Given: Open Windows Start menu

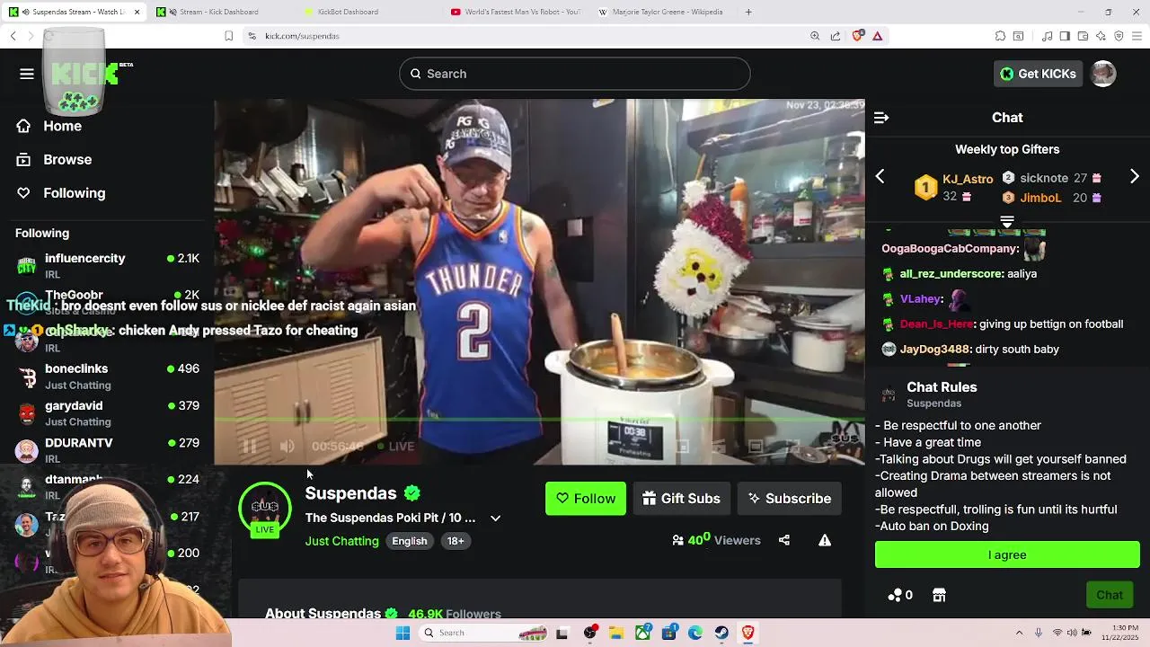Looking at the screenshot, I should click(x=402, y=633).
